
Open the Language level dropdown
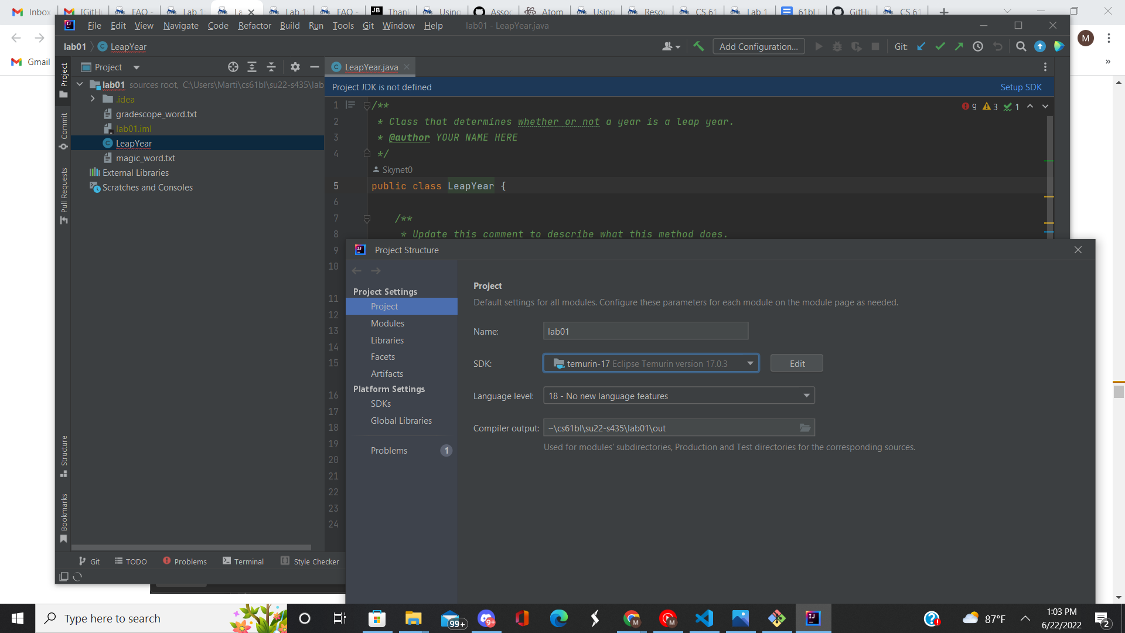806,396
